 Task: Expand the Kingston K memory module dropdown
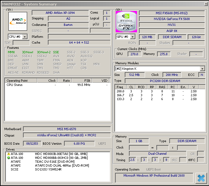pos(202,69)
